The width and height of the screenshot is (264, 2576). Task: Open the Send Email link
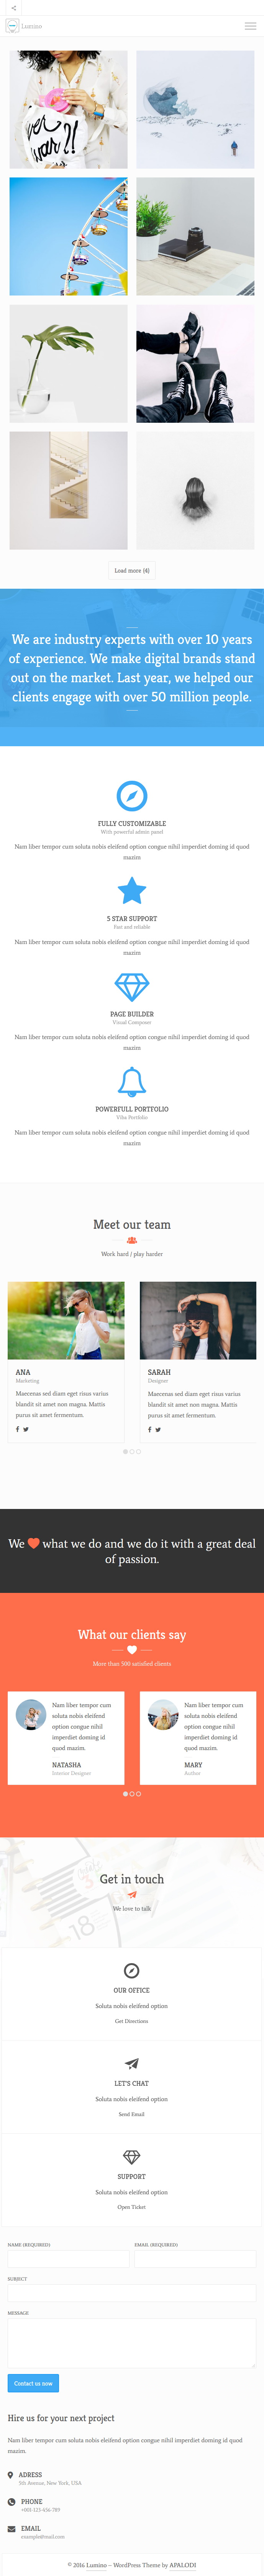[131, 2114]
